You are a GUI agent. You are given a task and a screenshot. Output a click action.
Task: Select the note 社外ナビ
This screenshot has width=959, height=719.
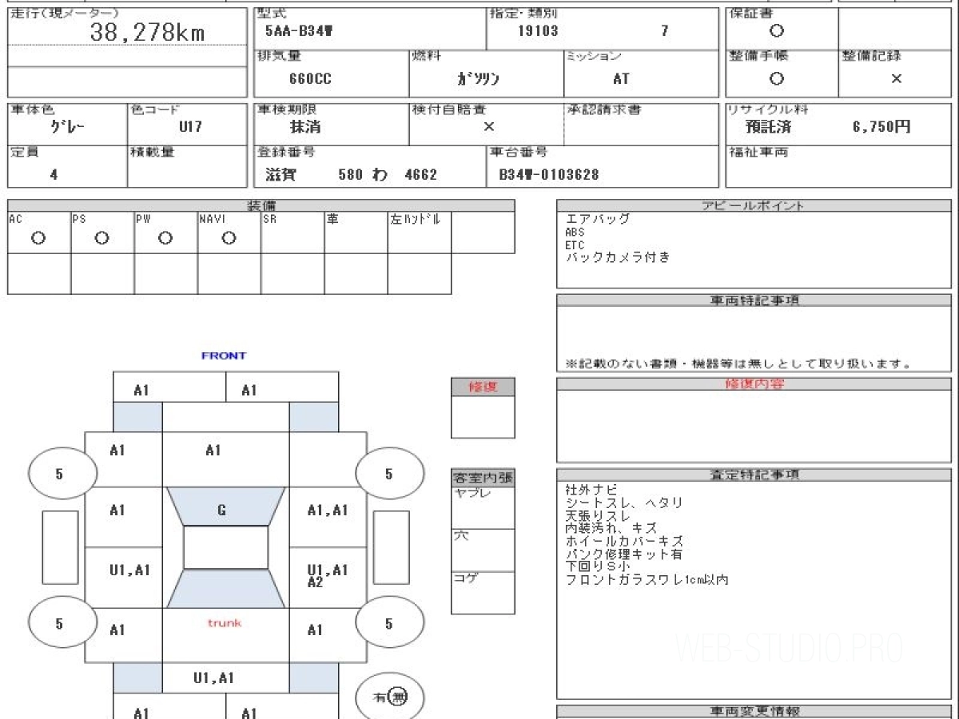click(591, 490)
